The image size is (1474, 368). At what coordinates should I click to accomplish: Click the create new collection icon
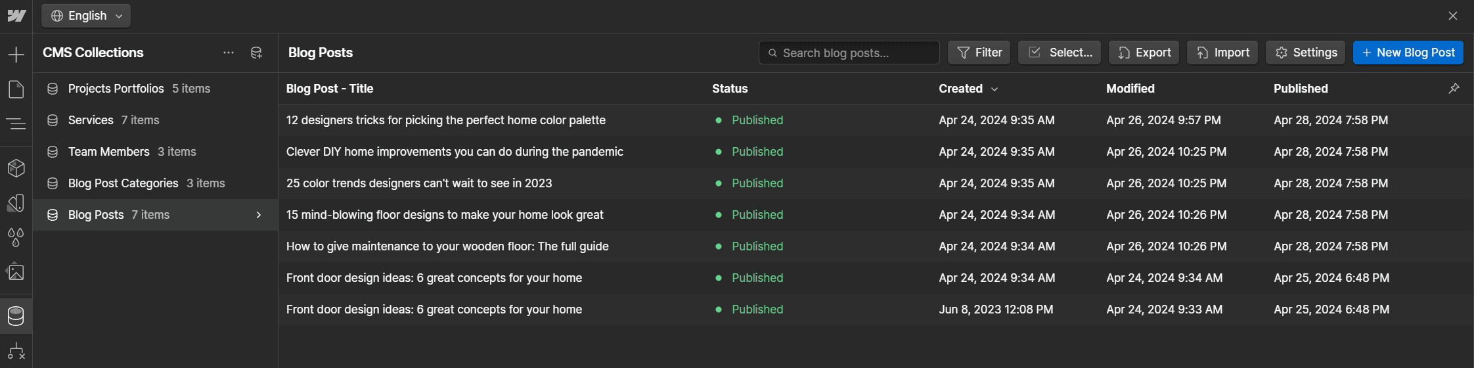tap(257, 53)
